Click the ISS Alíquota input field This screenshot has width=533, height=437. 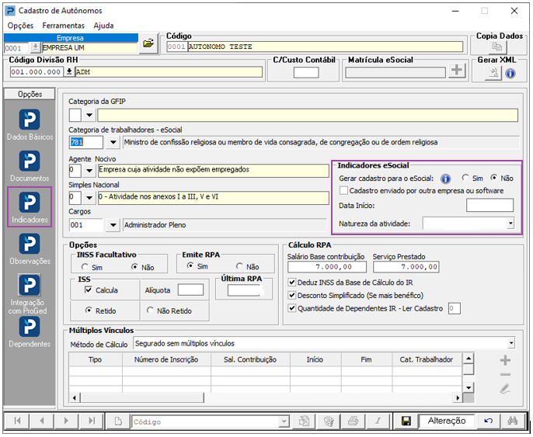pos(190,290)
